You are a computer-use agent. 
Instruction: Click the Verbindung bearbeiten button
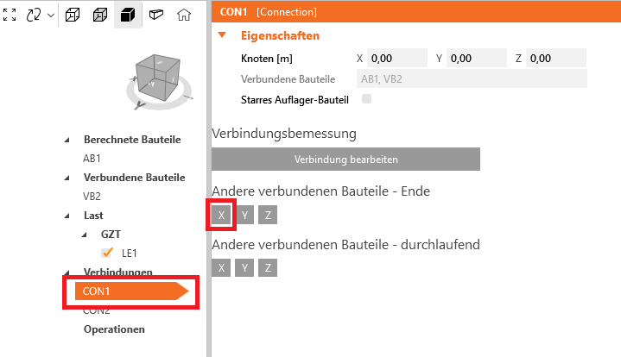[345, 160]
